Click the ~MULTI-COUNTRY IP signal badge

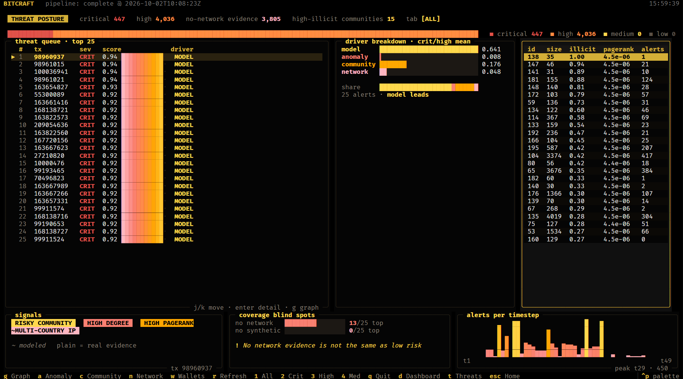coord(45,330)
